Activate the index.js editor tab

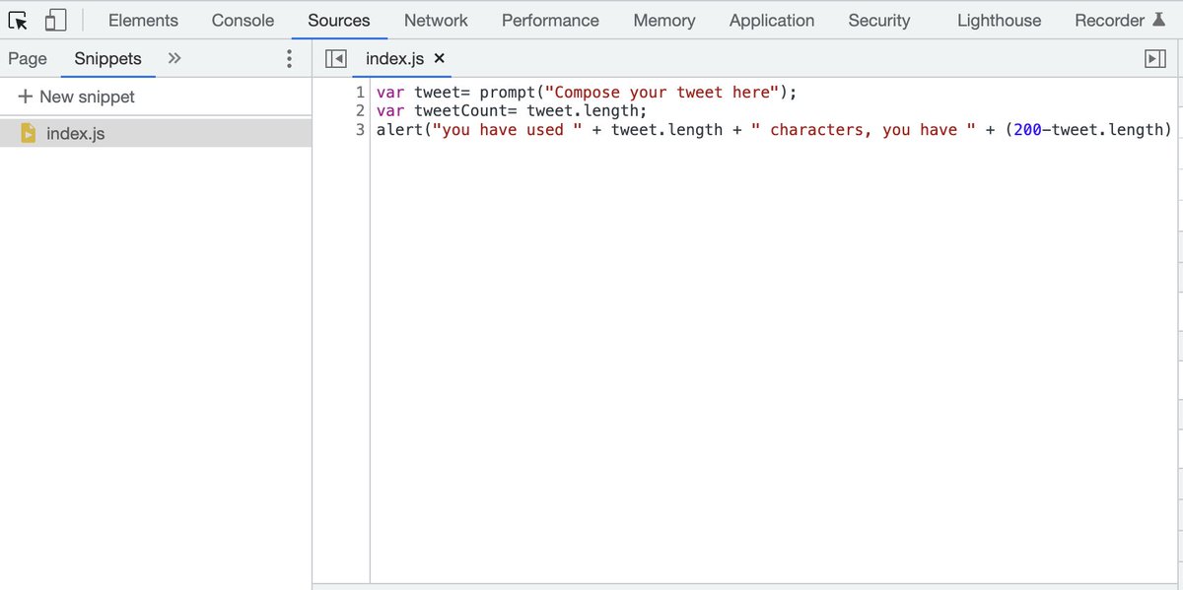(x=394, y=59)
